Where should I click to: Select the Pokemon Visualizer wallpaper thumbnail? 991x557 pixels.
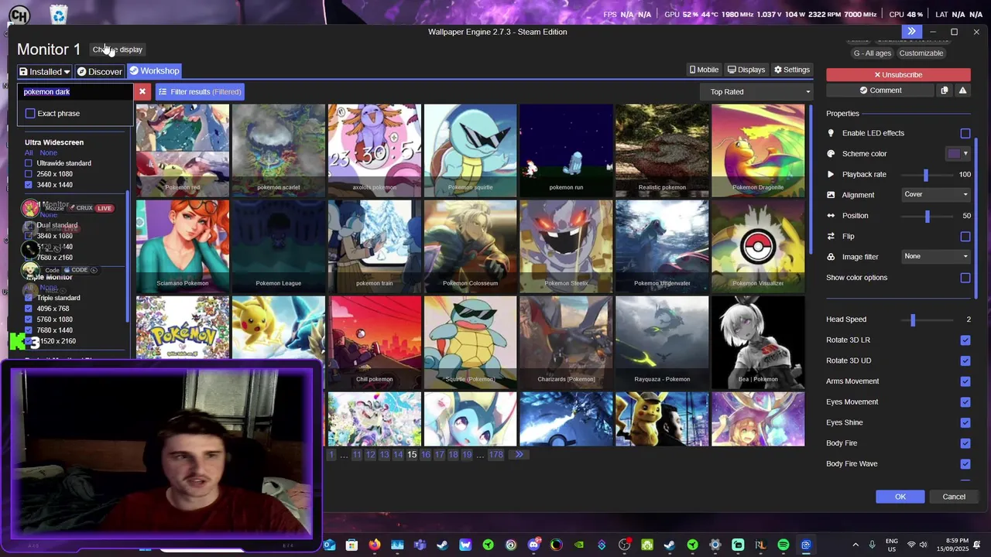(x=758, y=247)
